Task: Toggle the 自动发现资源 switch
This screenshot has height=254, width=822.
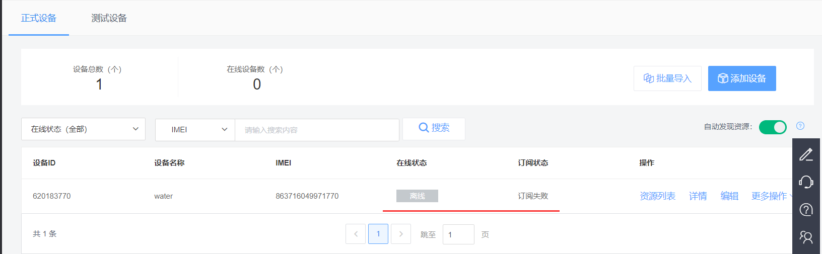Action: (x=773, y=127)
